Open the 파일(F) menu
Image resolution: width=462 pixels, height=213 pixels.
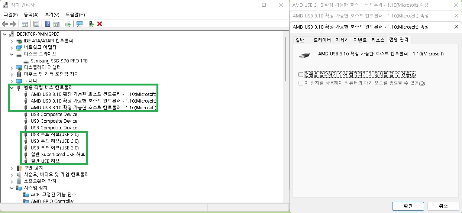pyautogui.click(x=11, y=14)
